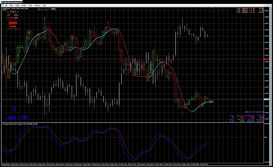Click the 15% indicator text at top
The image size is (273, 167).
[x=53, y=9]
